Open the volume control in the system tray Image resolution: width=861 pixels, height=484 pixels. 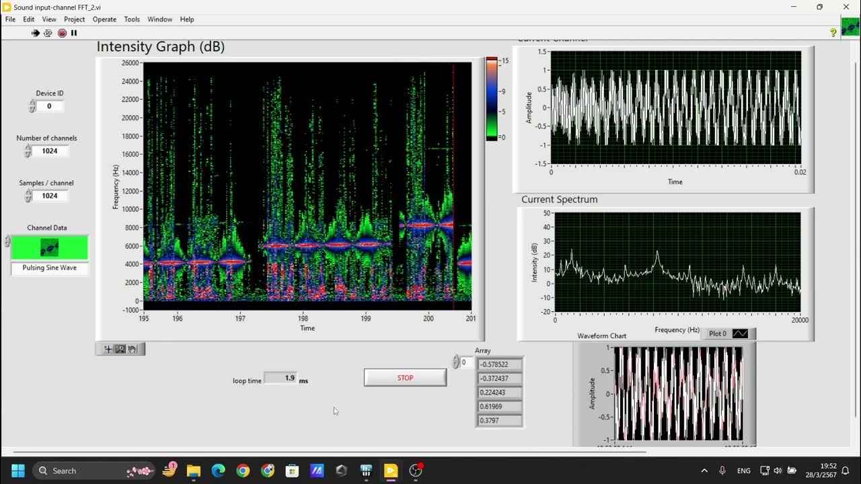click(x=778, y=471)
